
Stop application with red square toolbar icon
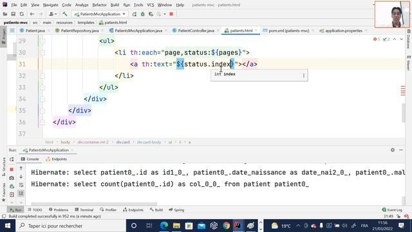click(171, 14)
